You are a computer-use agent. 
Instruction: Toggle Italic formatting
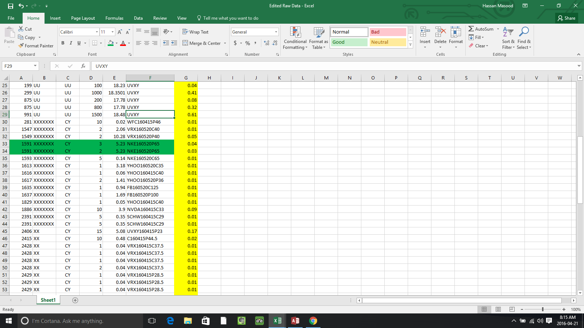(x=71, y=43)
